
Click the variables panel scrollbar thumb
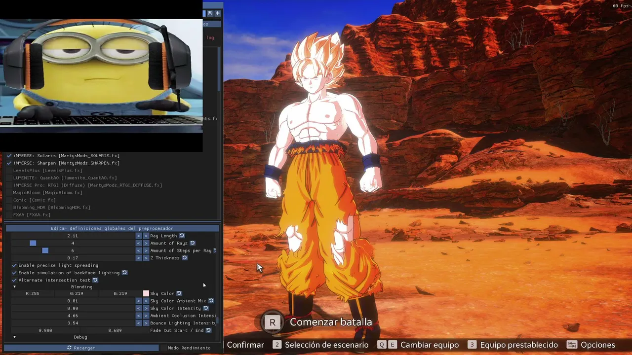[218, 321]
